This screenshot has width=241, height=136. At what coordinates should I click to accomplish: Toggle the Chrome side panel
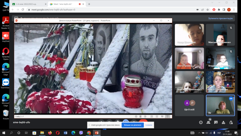[224, 10]
